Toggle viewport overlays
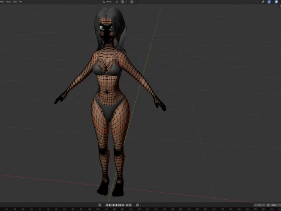Image resolution: width=281 pixels, height=211 pixels. pyautogui.click(x=276, y=2)
